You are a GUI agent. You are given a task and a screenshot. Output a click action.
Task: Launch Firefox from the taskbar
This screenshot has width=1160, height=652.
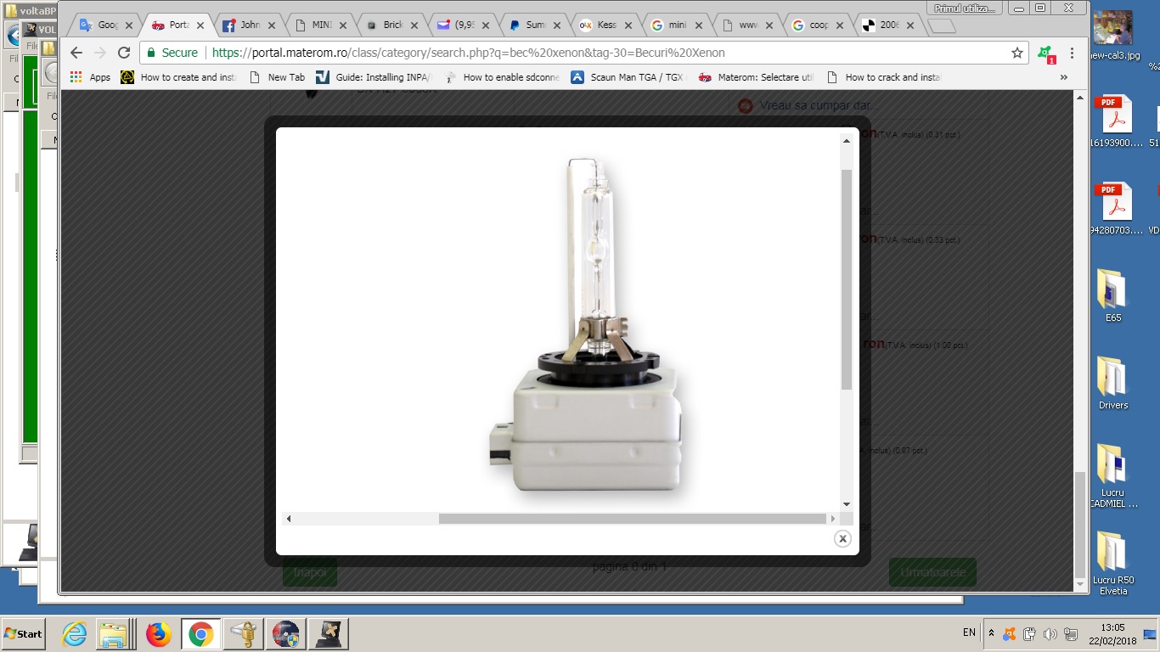coord(158,634)
